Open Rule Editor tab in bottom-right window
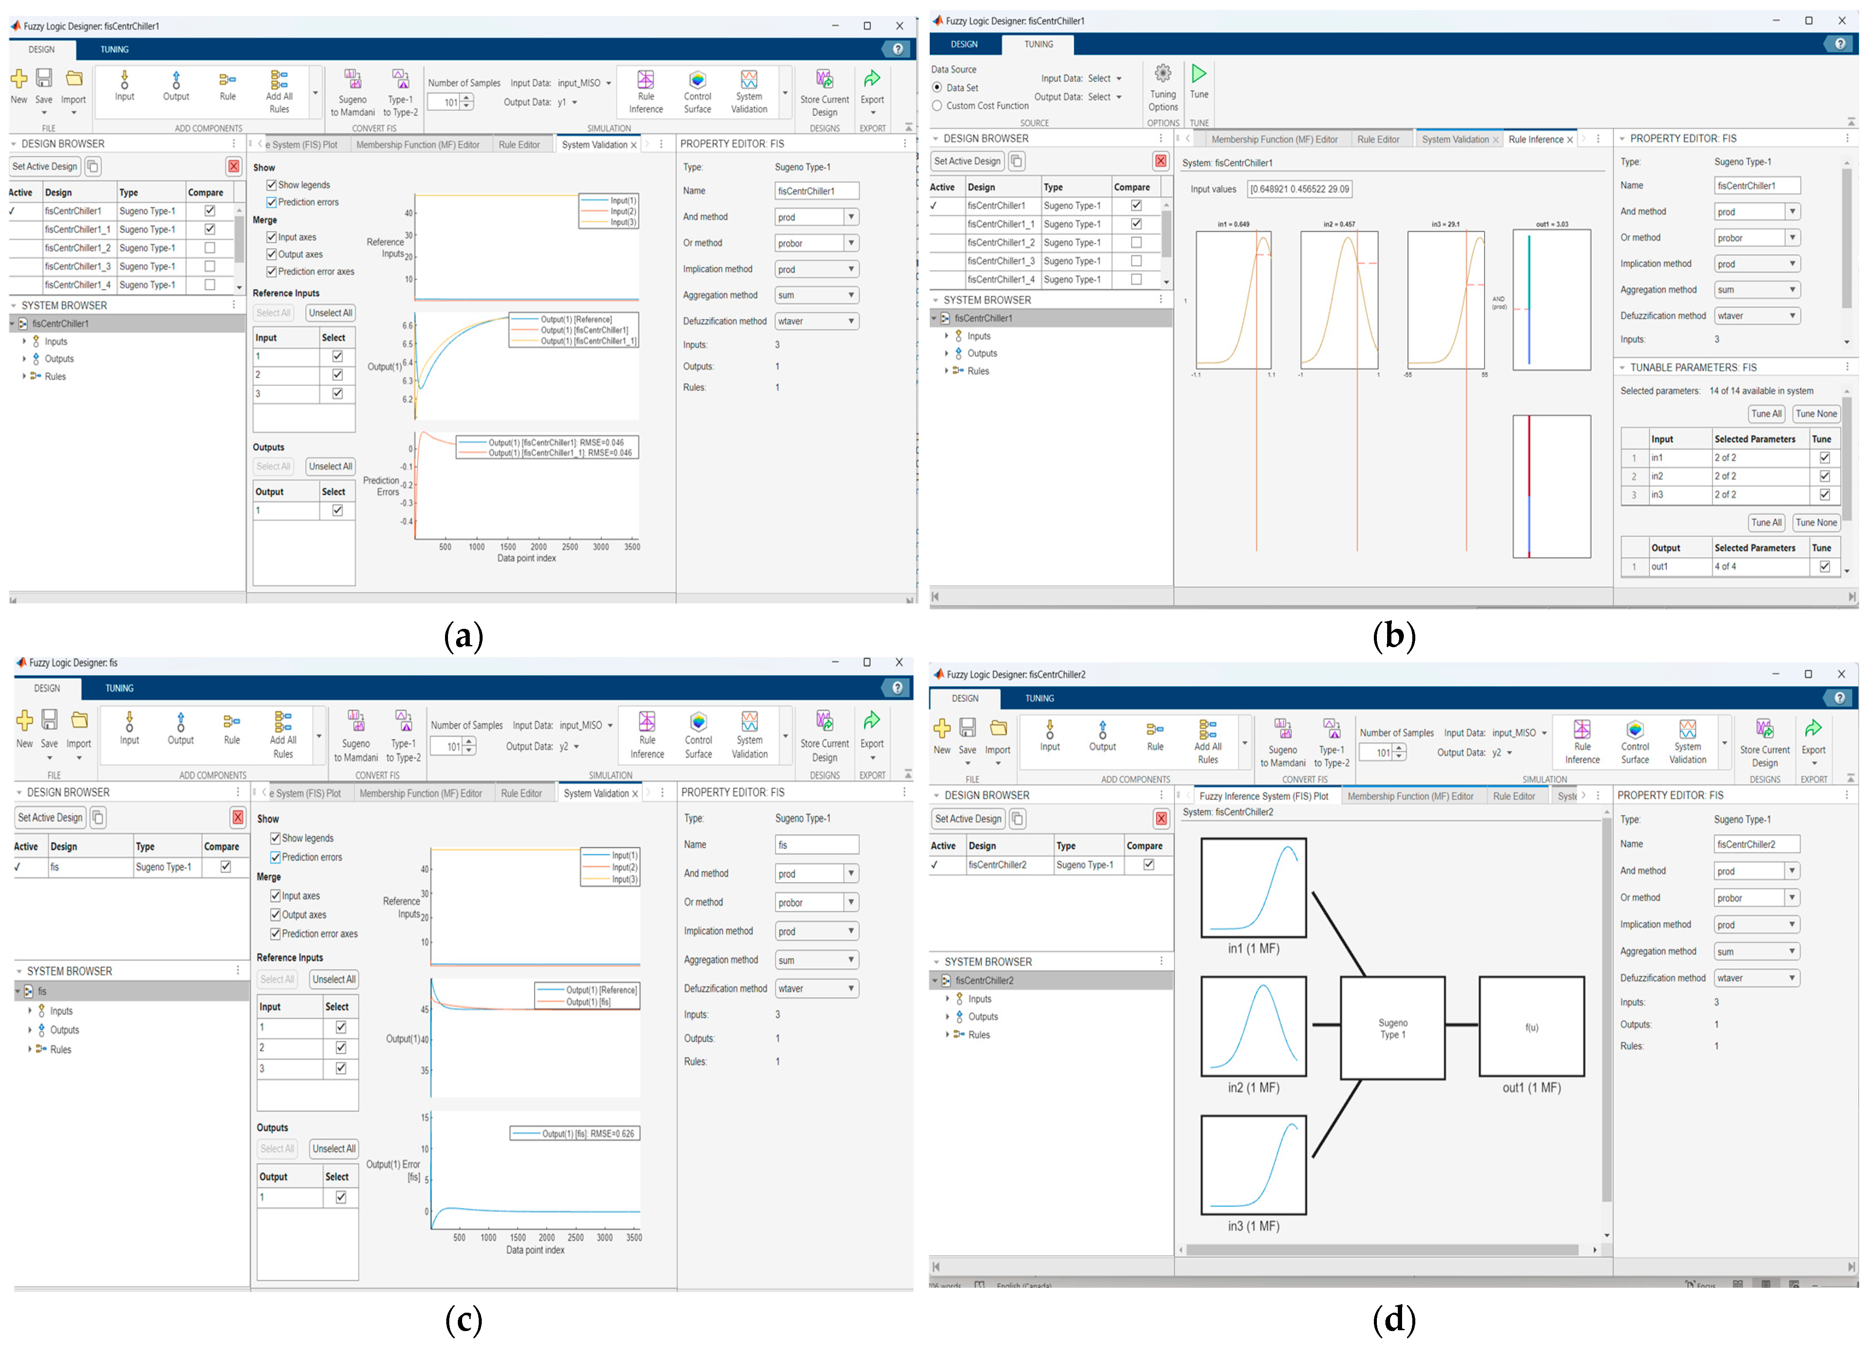 click(x=1514, y=796)
